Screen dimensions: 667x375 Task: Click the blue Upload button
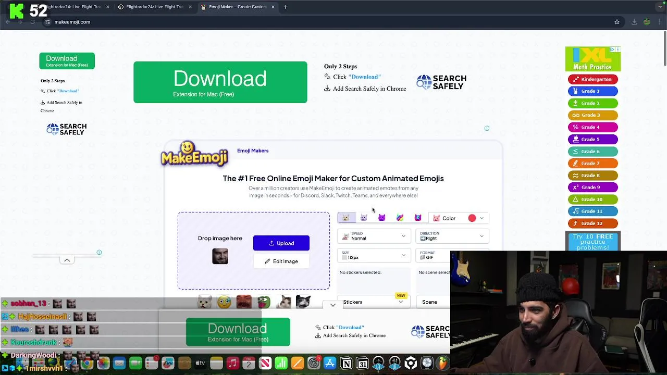[x=281, y=243]
